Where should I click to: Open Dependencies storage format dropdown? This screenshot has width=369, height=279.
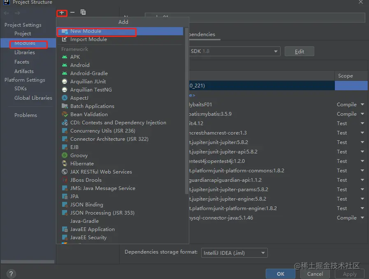(234, 253)
